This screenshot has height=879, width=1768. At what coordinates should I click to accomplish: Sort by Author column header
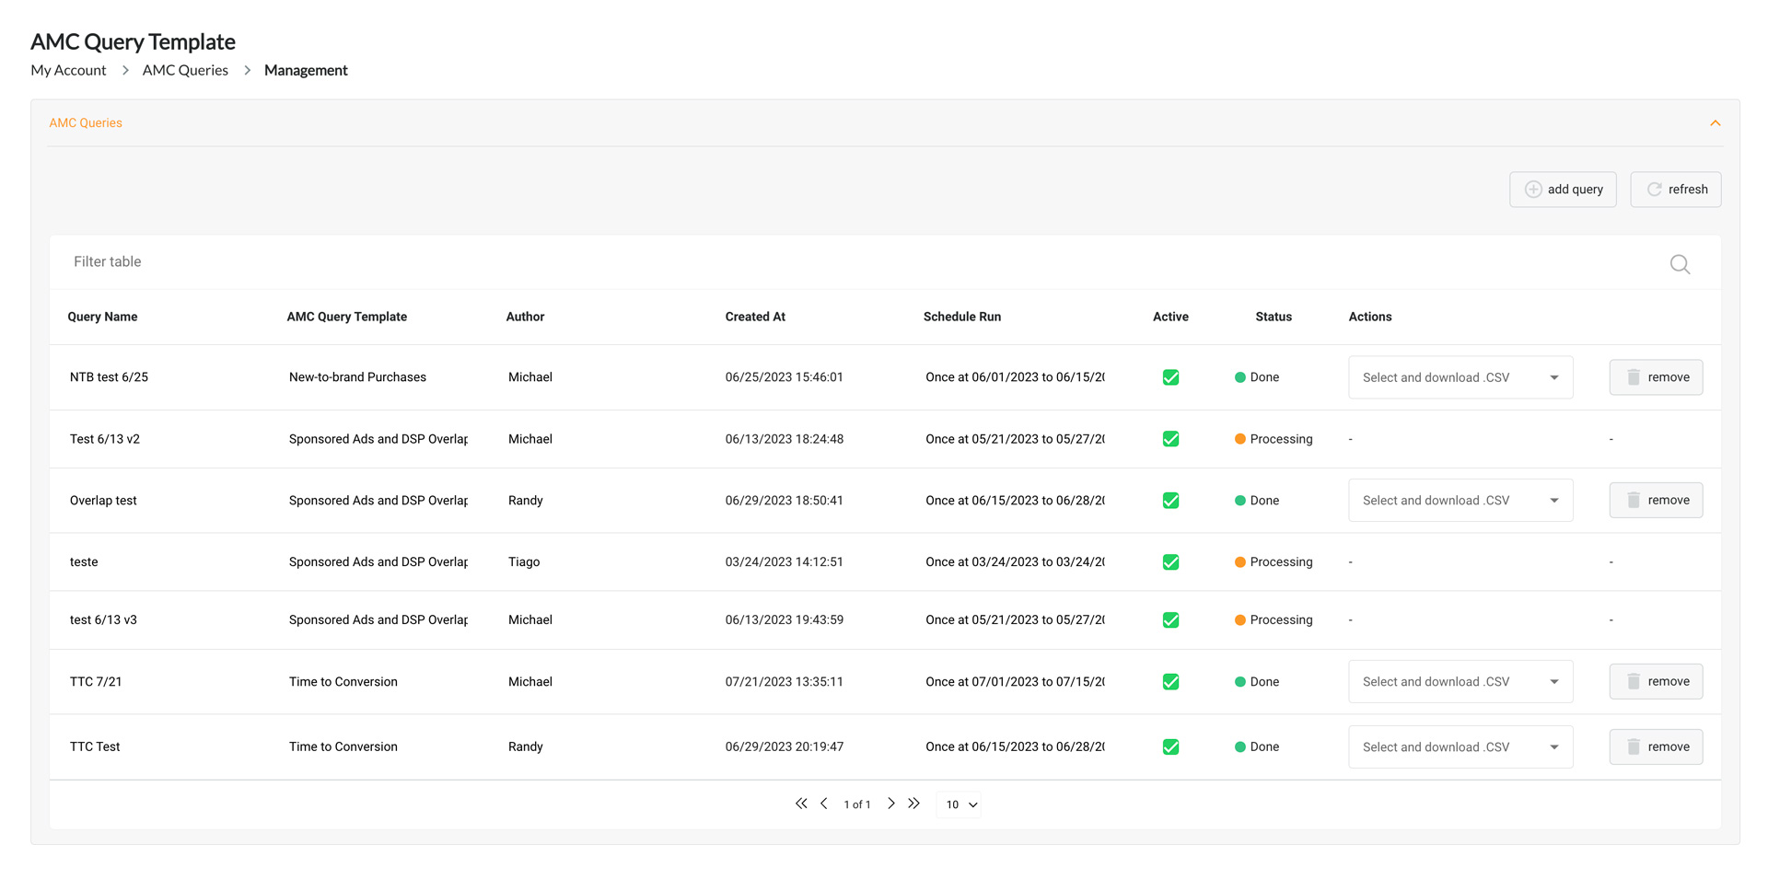tap(525, 317)
